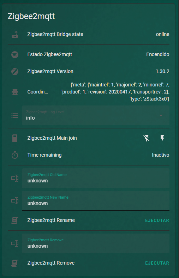Open the Bridge state entity details
The image size is (179, 278).
89,34
